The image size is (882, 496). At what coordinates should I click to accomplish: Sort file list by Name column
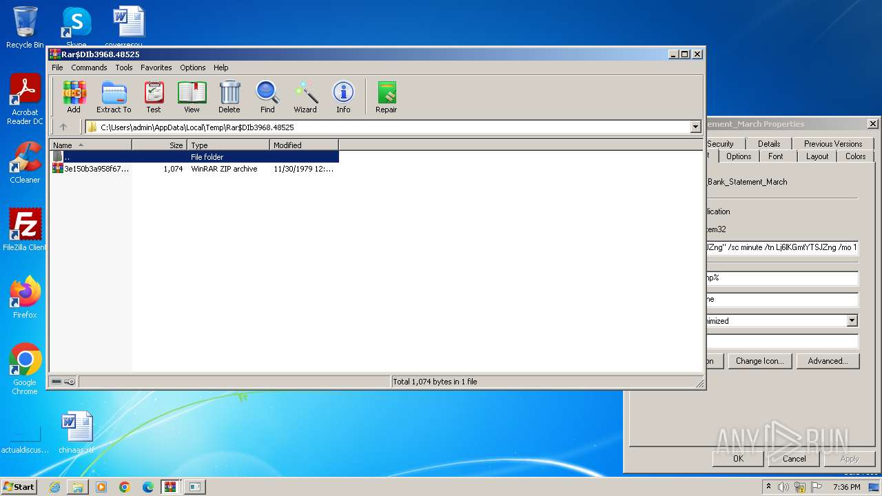tap(90, 145)
